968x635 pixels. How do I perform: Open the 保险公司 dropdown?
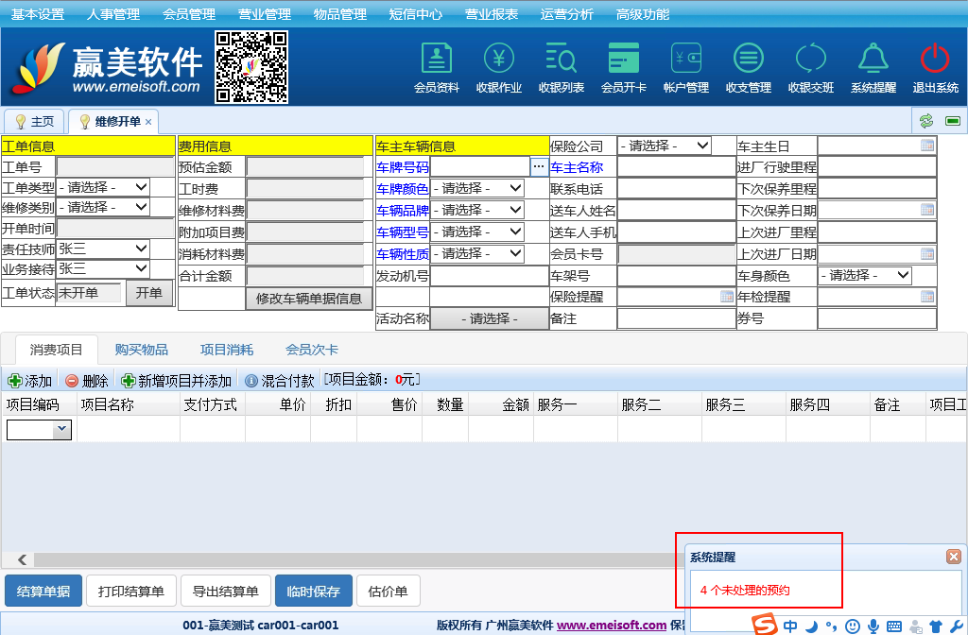coord(664,146)
